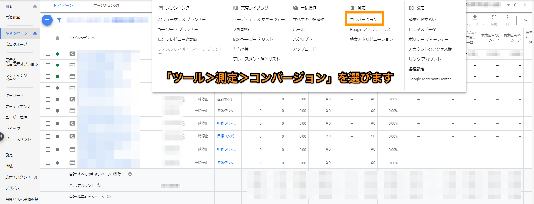534x204 pixels.
Task: Open パフォーマンス プランナー
Action: pos(182,19)
